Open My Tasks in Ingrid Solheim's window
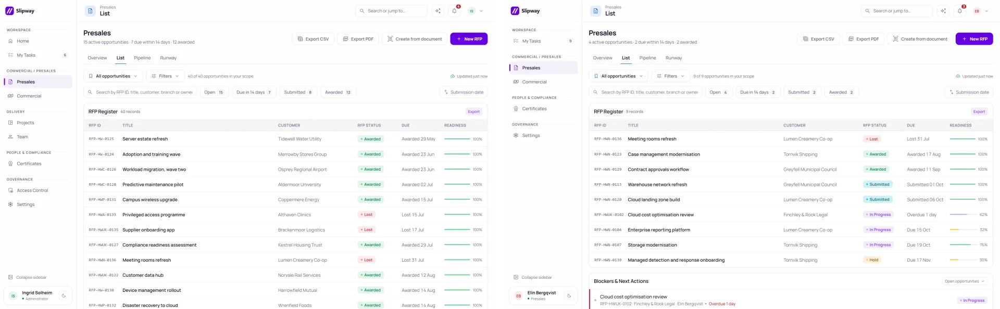Viewport: 1000px width, 309px height. (38, 55)
